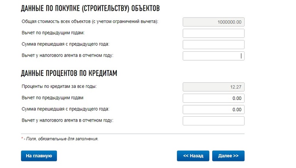Click empty tax agent deduction field under credits
The width and height of the screenshot is (296, 168).
(213, 121)
